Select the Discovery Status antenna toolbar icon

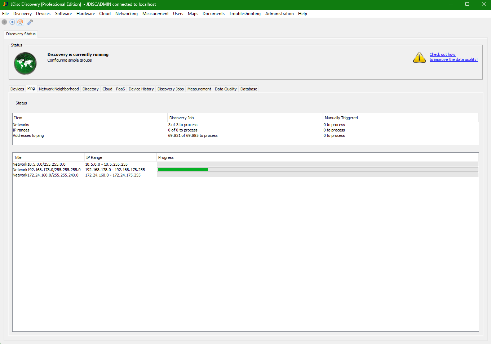pyautogui.click(x=20, y=22)
